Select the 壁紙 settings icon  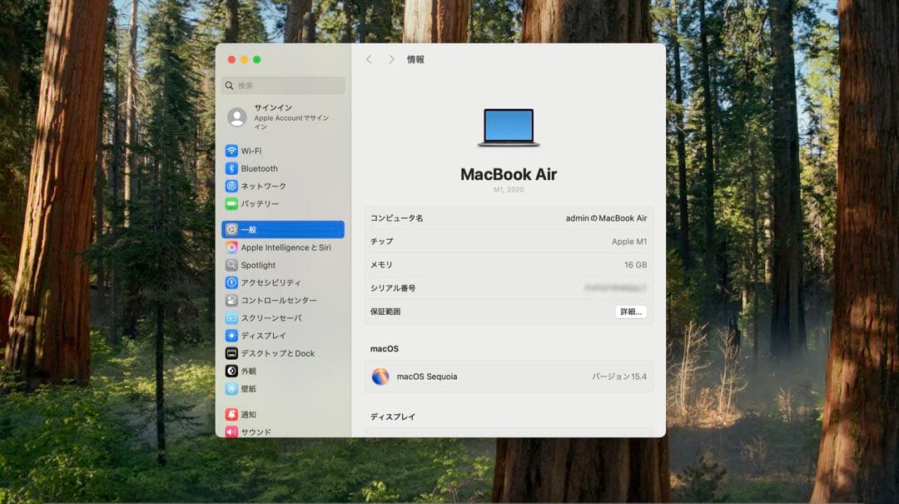234,388
